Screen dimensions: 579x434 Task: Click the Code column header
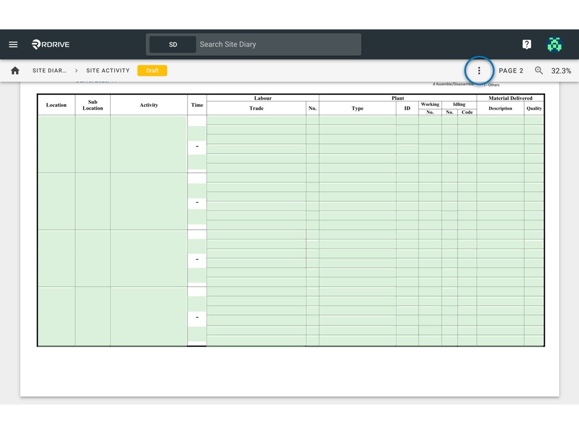tap(467, 112)
